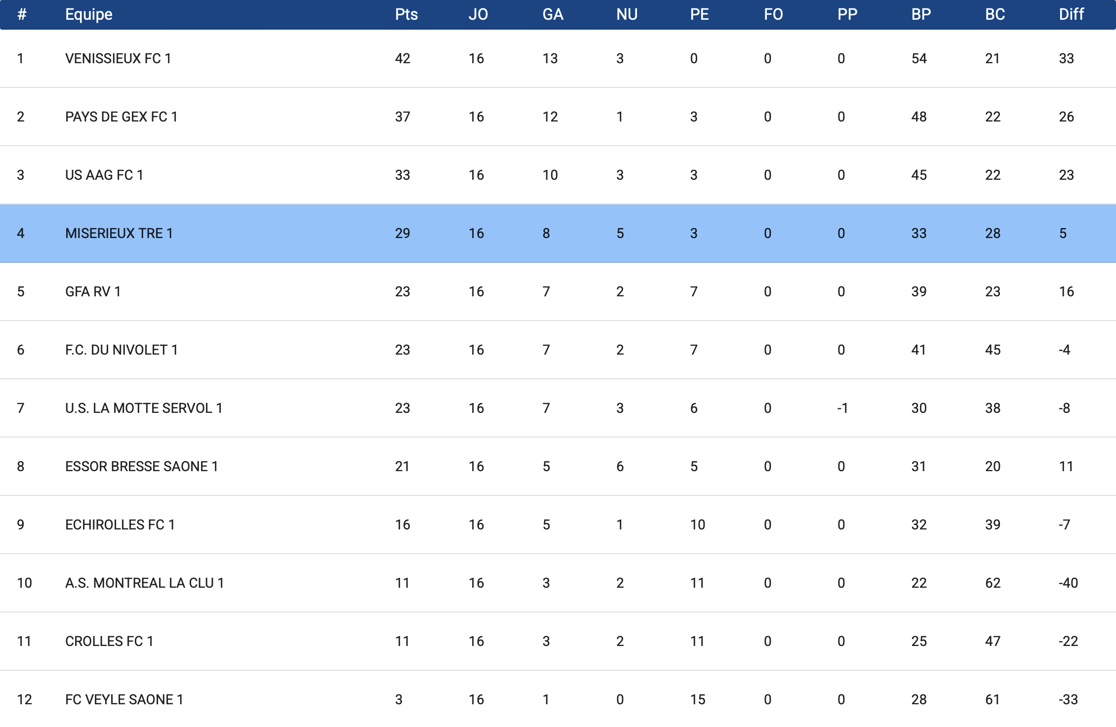Image resolution: width=1116 pixels, height=727 pixels.
Task: Click the -40 goal difference cell
Action: point(1068,583)
